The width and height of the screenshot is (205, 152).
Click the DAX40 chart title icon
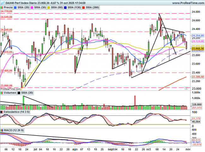click(2, 2)
